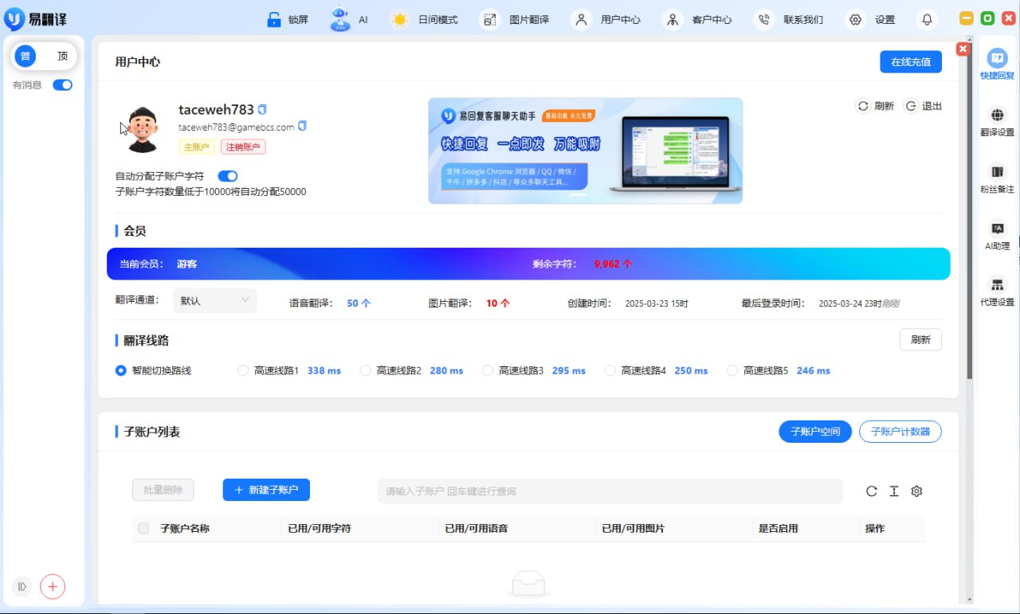This screenshot has width=1020, height=614.
Task: Click the lock screen icon
Action: point(275,20)
